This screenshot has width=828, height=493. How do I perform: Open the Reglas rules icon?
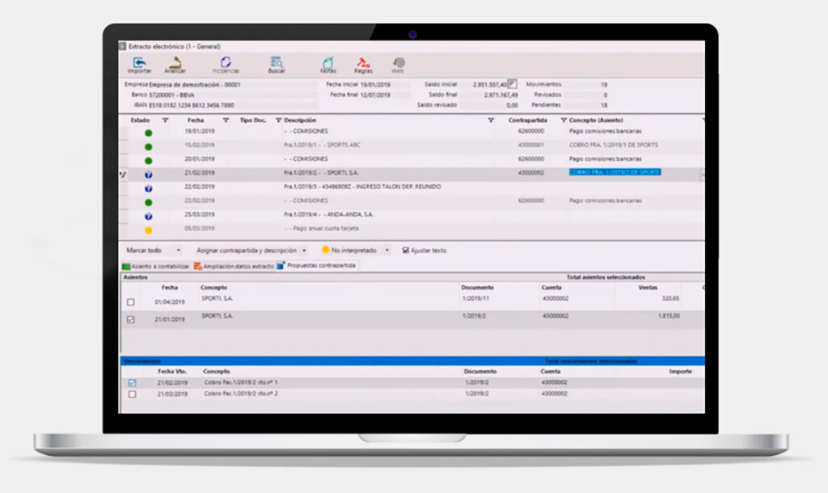pos(364,65)
